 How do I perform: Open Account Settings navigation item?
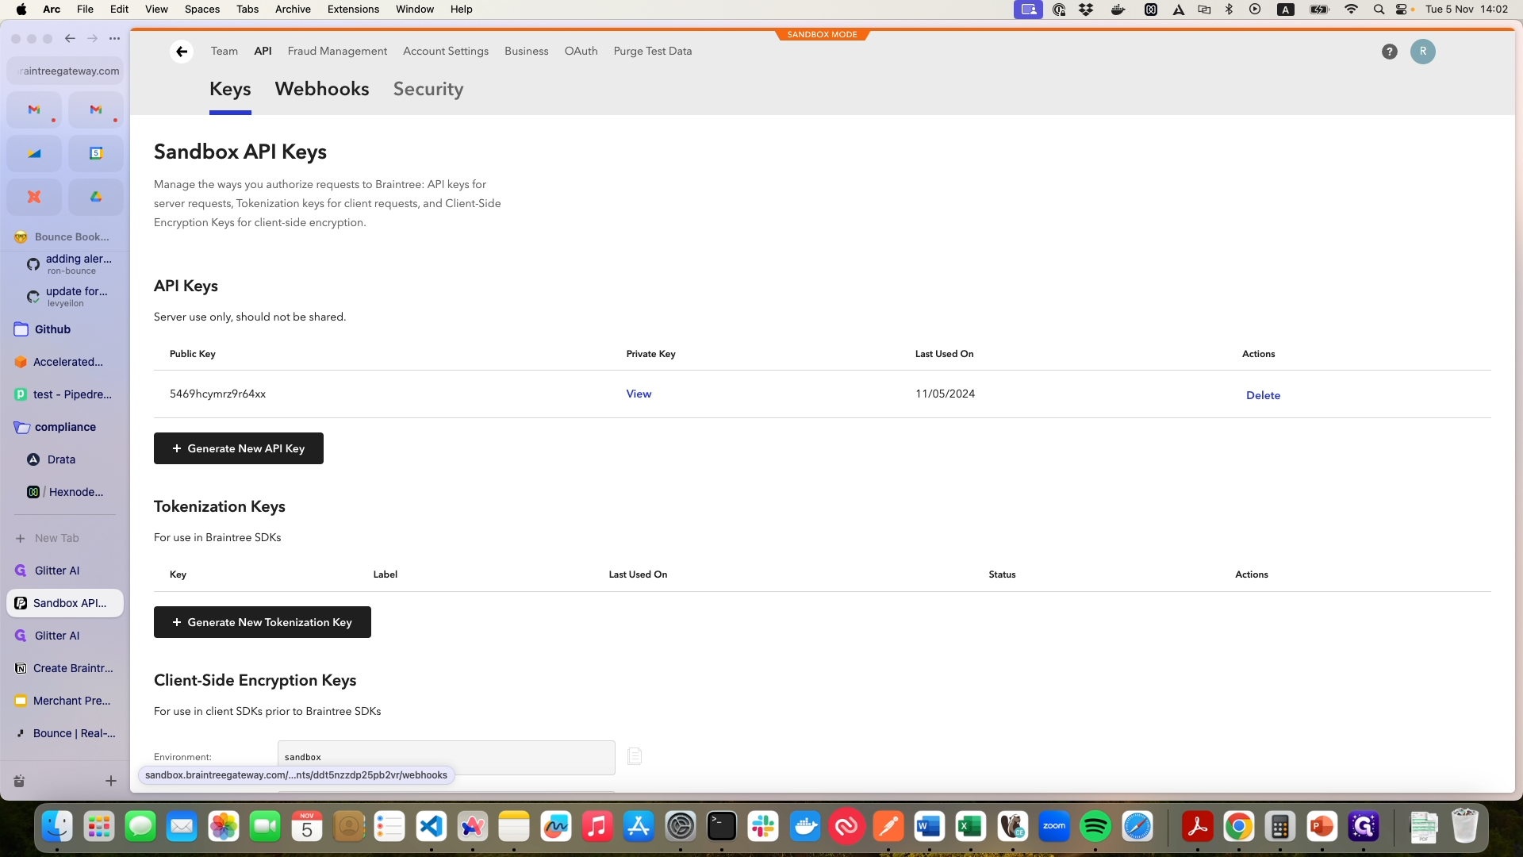pos(446,51)
